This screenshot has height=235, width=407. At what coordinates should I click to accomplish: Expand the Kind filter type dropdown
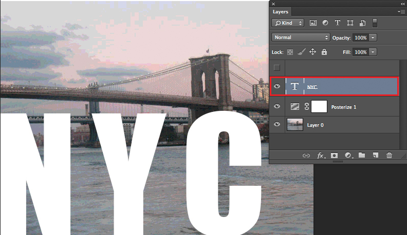pos(288,23)
